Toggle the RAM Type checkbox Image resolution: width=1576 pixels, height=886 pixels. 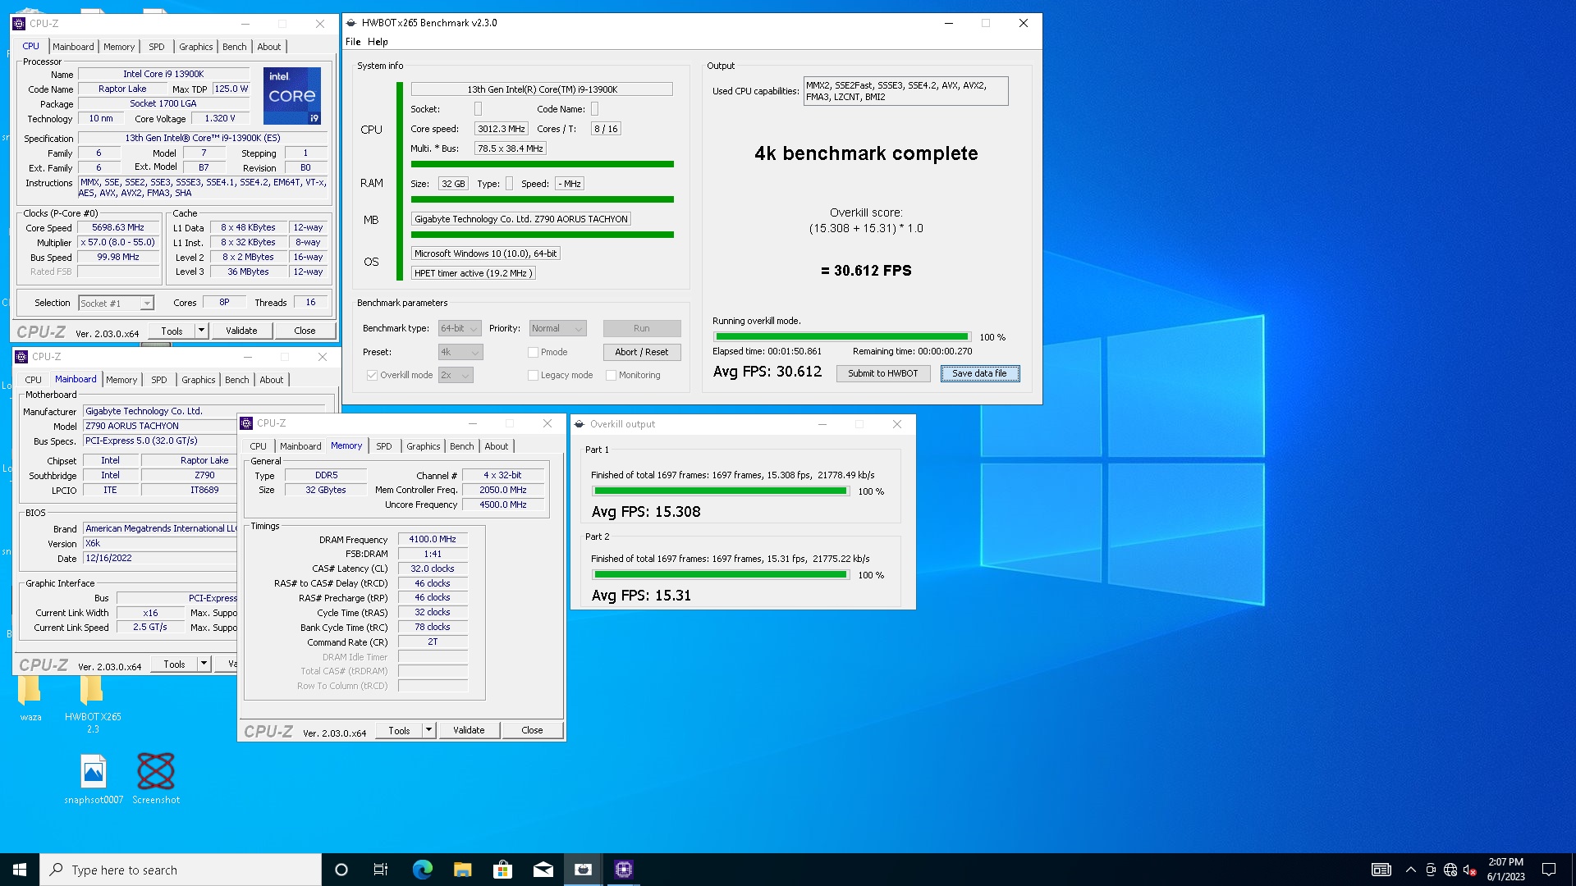pos(509,184)
